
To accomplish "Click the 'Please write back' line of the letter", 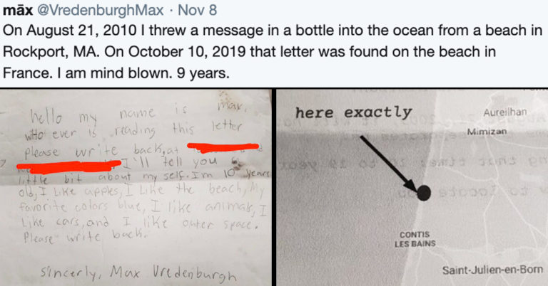I will point(83,237).
